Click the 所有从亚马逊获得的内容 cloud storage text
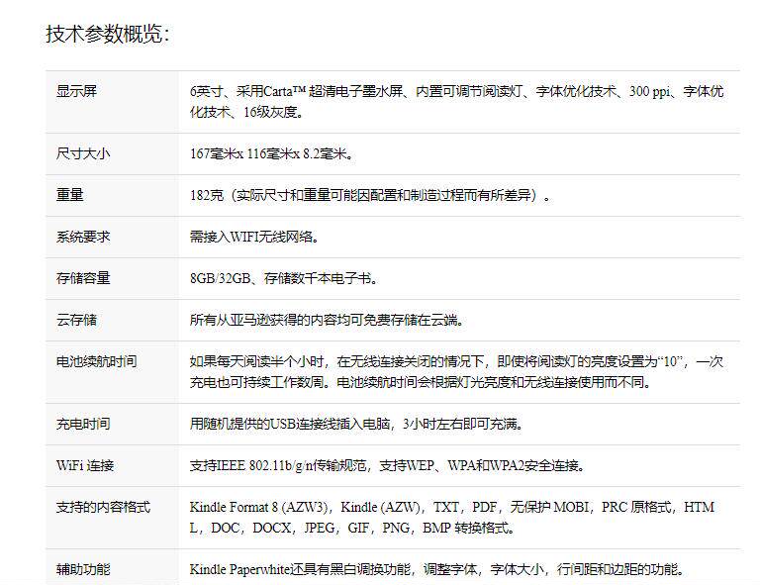This screenshot has height=585, width=760. (328, 320)
